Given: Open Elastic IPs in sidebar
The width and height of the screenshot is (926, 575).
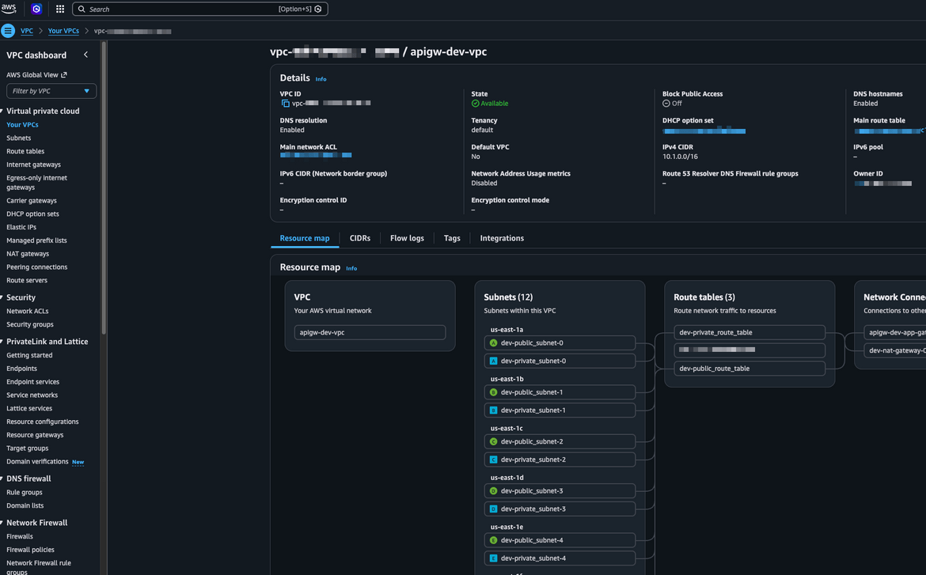Looking at the screenshot, I should coord(21,227).
